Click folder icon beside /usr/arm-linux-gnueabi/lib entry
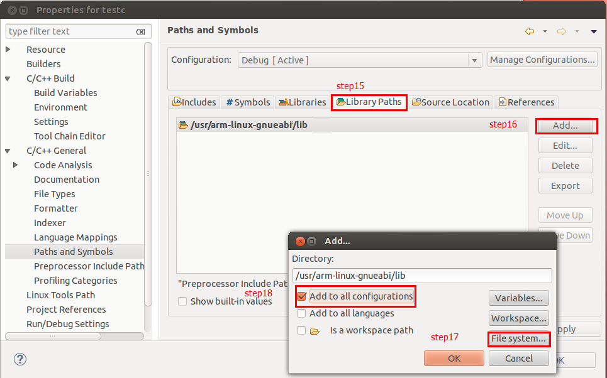 183,125
